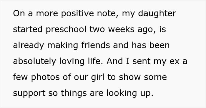The width and height of the screenshot is (206, 108).
Task: Click the word "sent"
Action: [x=141, y=61]
